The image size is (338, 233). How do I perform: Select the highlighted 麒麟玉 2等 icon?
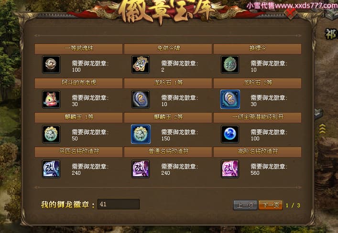[x=141, y=134]
